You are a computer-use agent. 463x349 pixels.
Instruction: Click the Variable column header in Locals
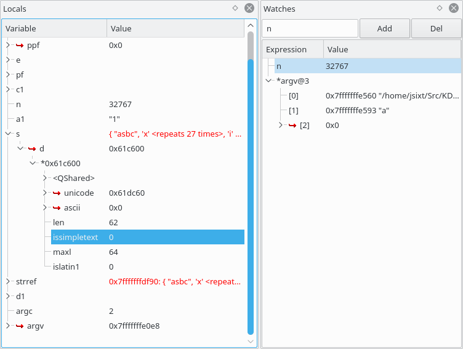(54, 28)
